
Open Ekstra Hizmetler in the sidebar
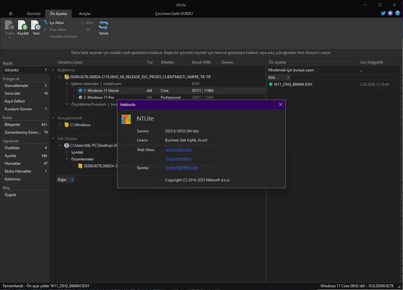tap(25, 171)
